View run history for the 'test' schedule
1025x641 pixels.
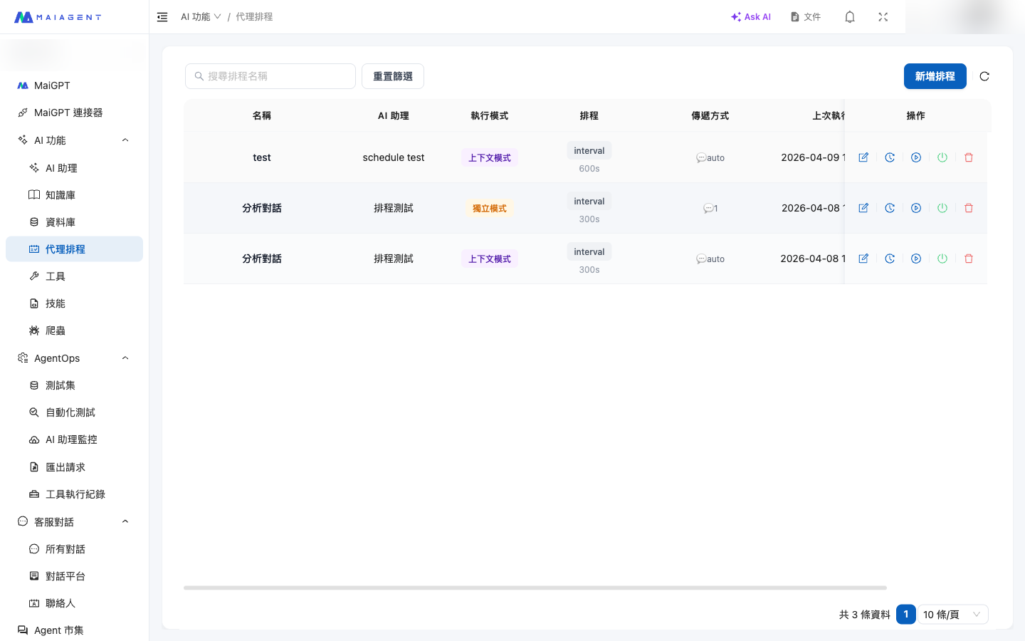tap(890, 157)
